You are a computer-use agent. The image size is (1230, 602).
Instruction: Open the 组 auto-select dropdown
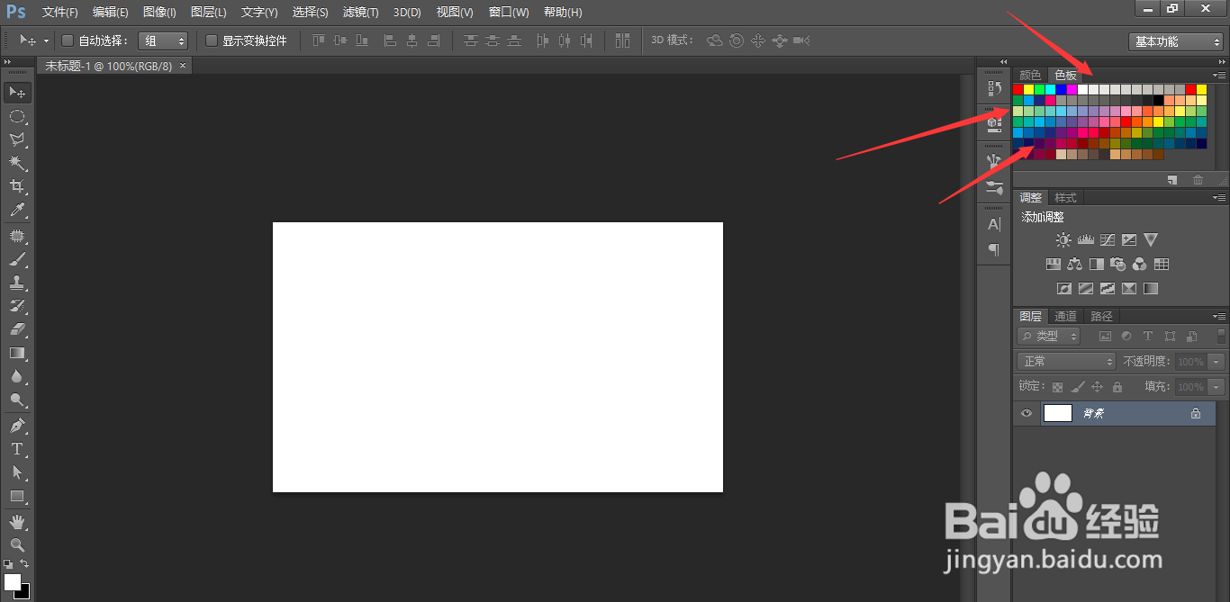[163, 40]
